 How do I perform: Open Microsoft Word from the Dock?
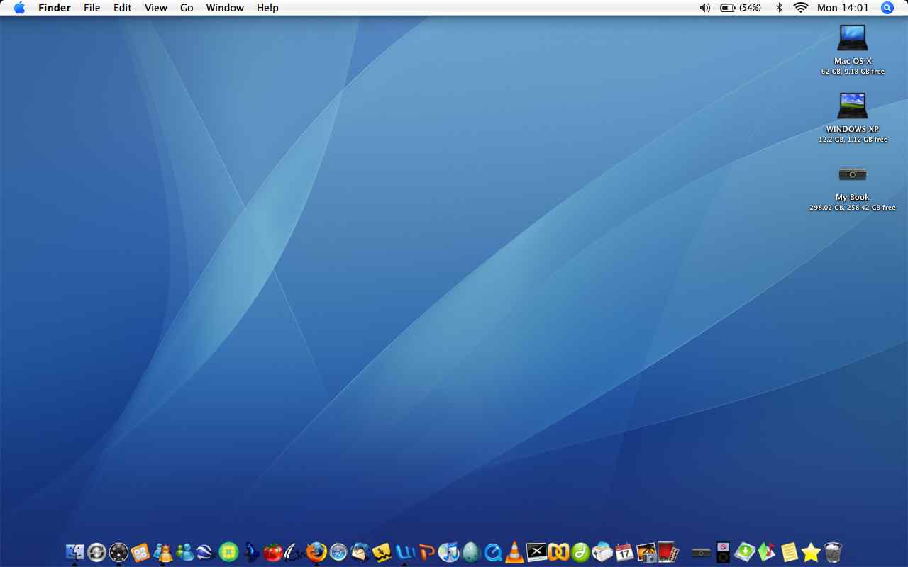pos(404,552)
